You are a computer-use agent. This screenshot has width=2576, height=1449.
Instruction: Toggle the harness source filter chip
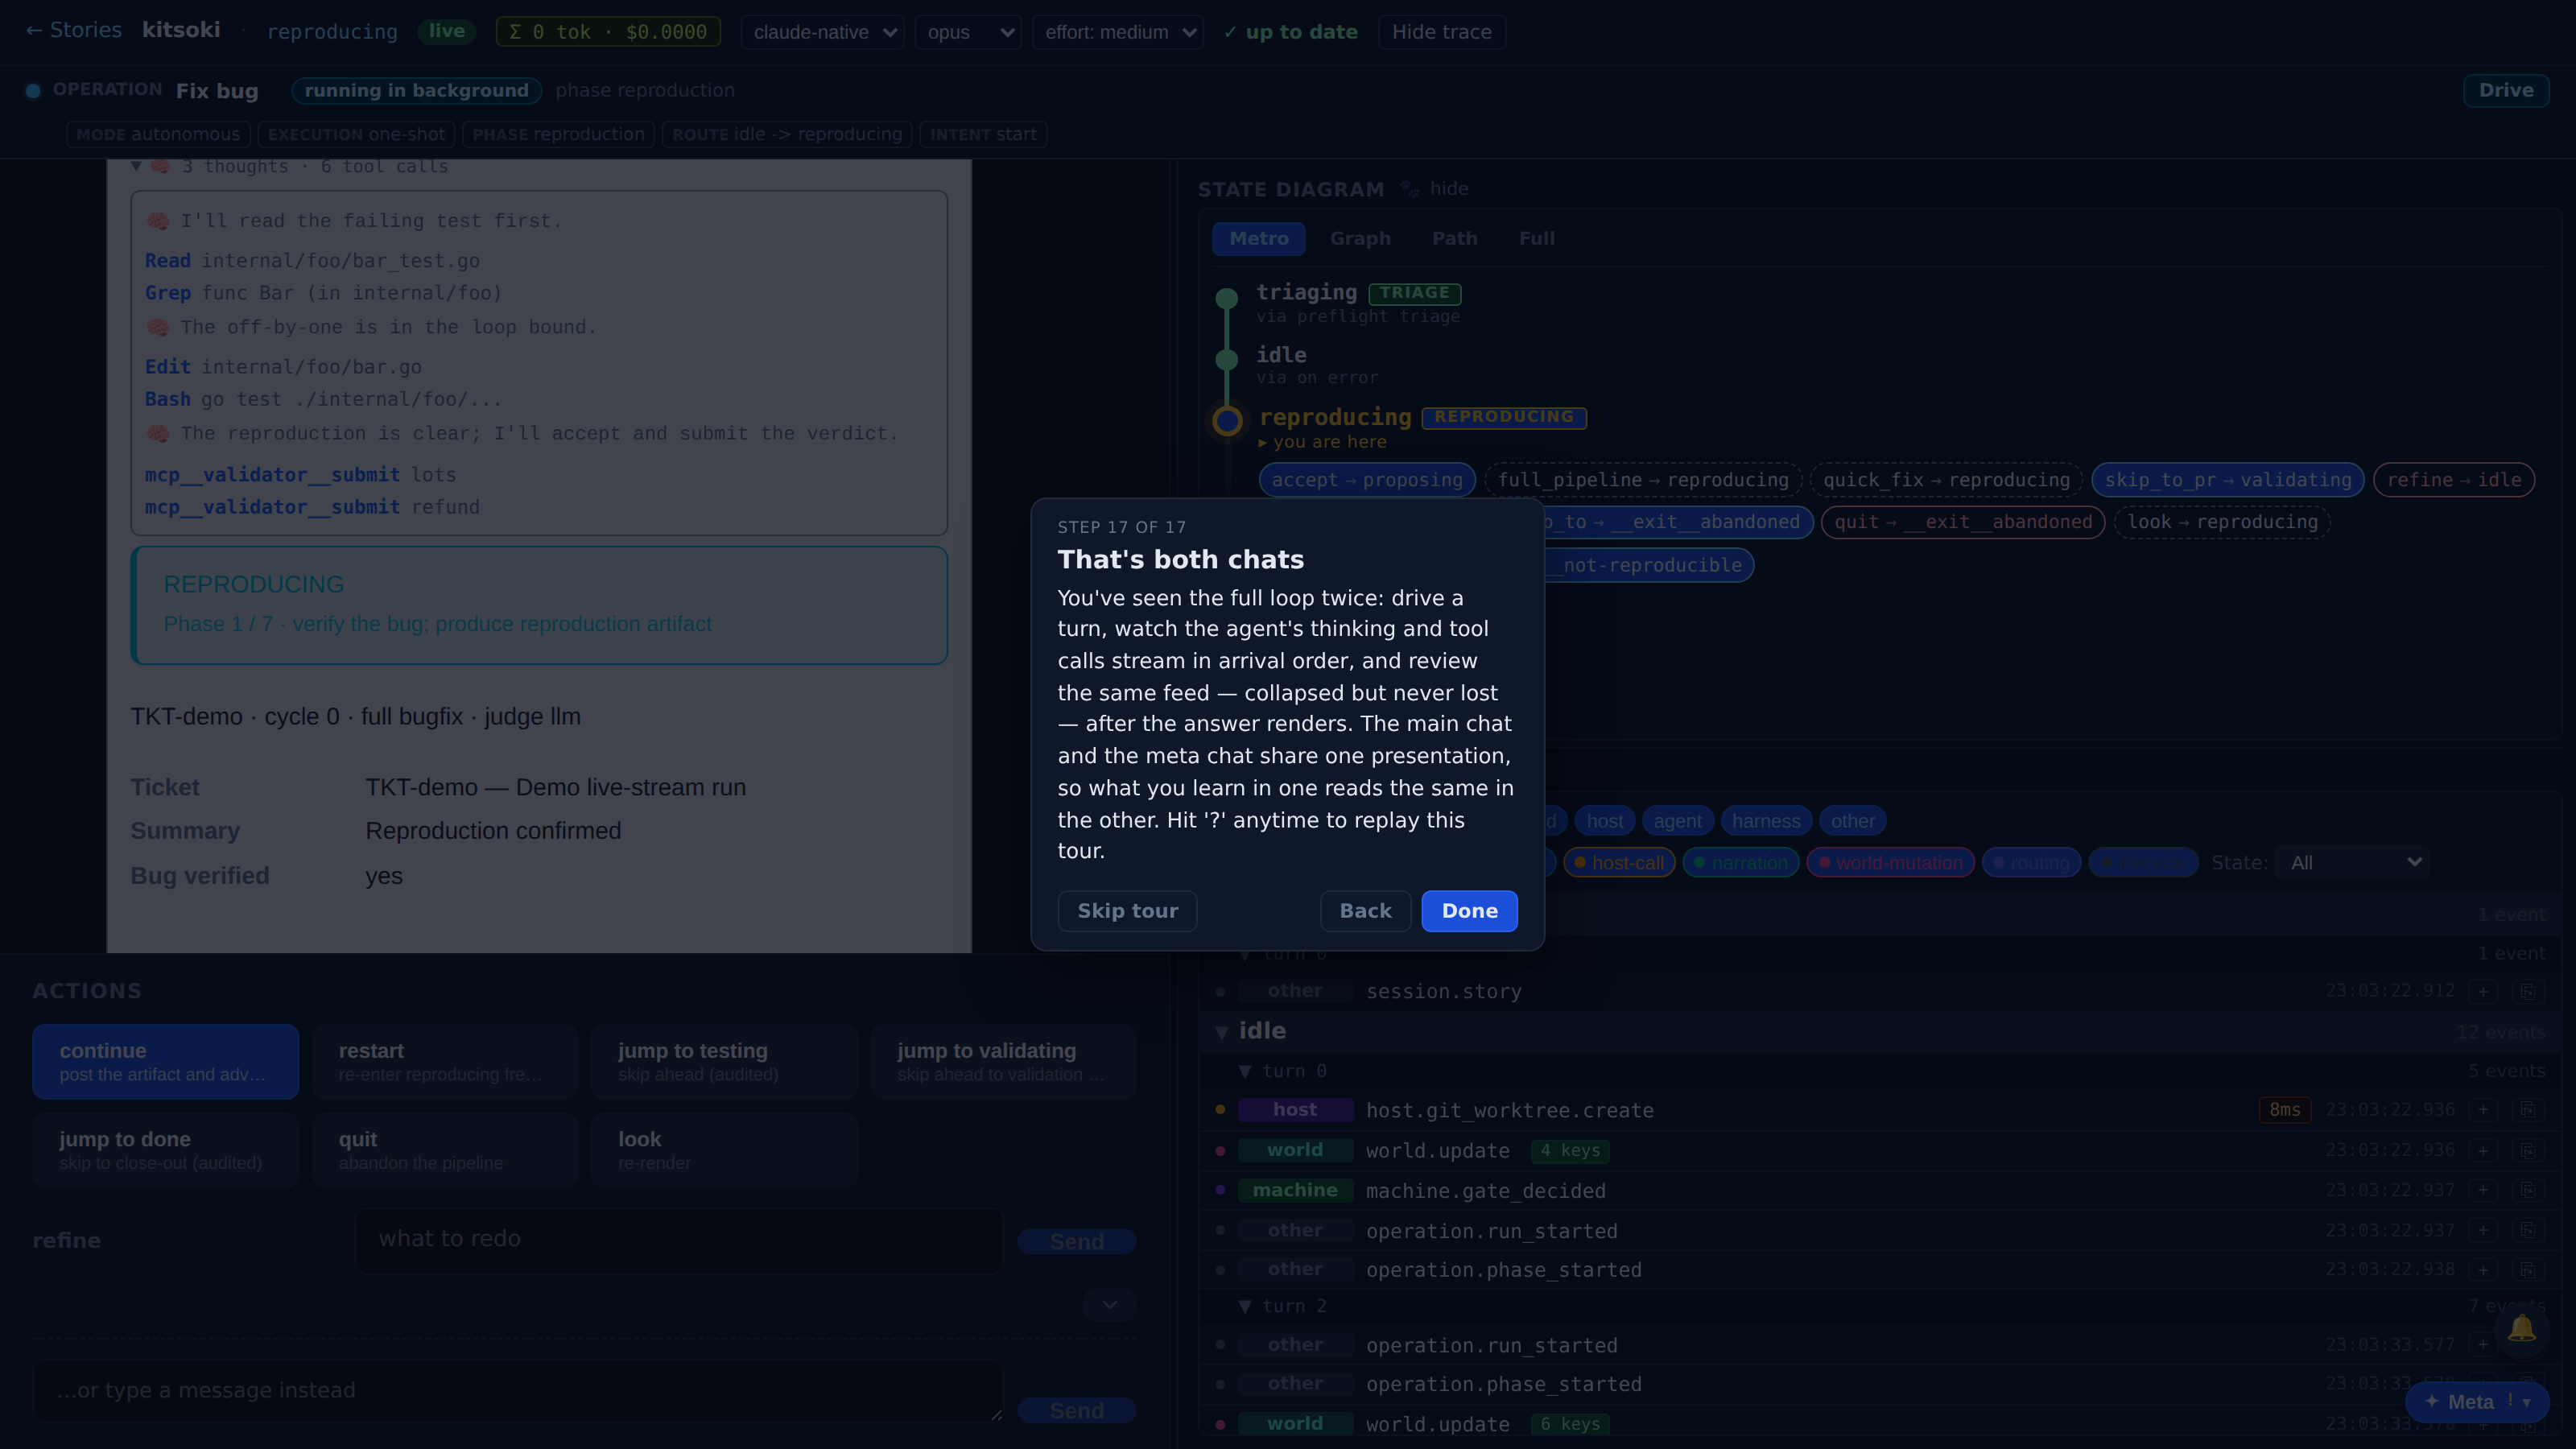(x=1766, y=821)
